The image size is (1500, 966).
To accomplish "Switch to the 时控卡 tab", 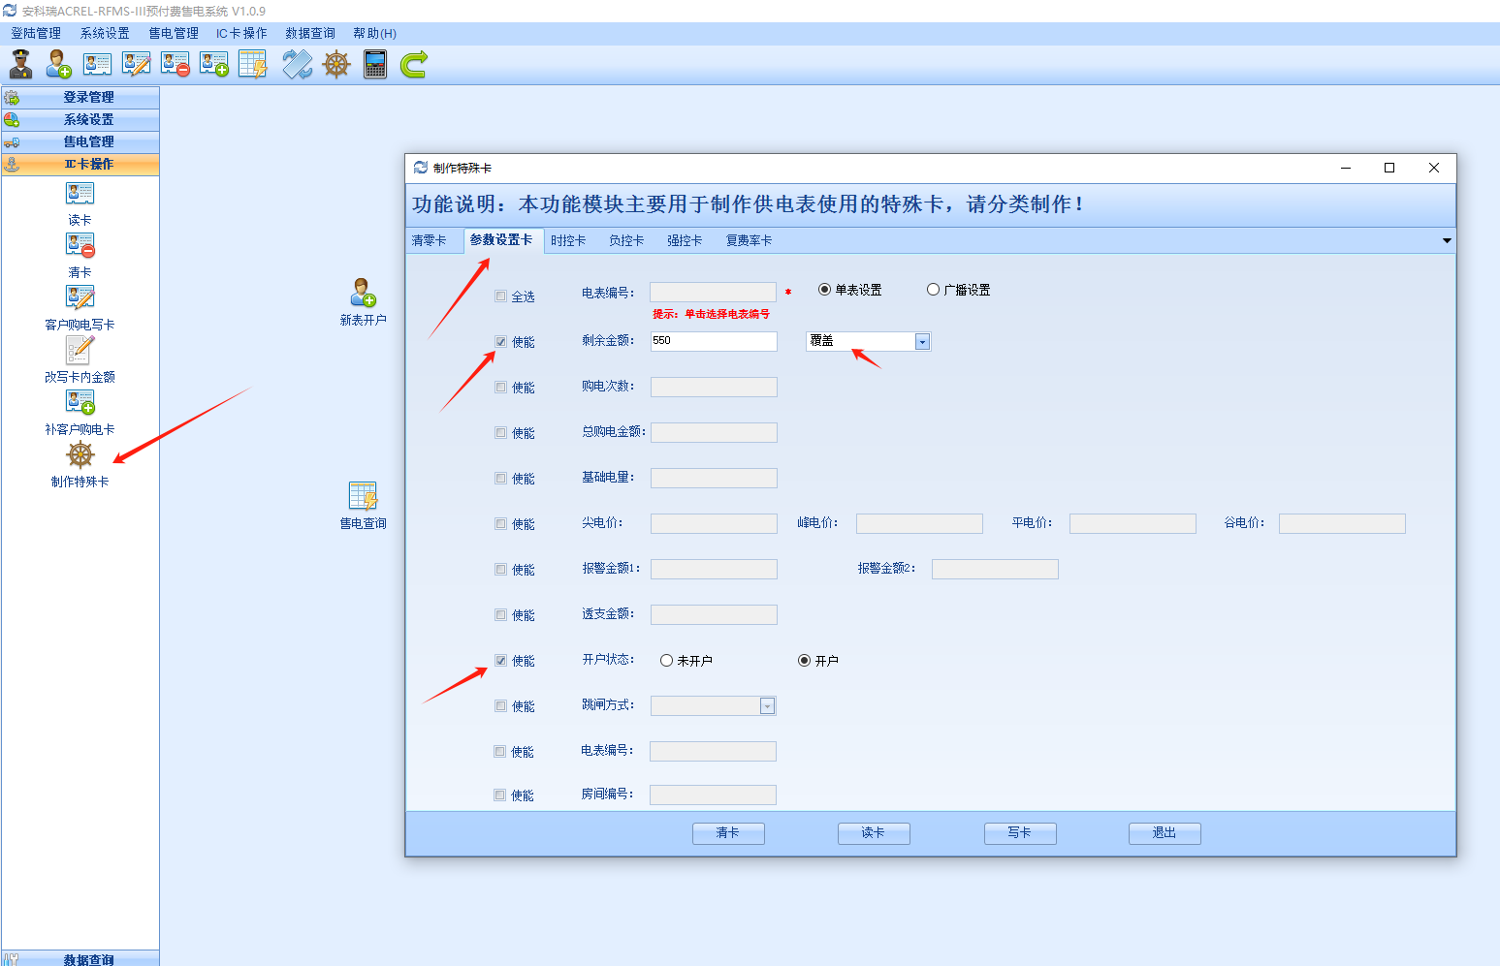I will tap(568, 240).
